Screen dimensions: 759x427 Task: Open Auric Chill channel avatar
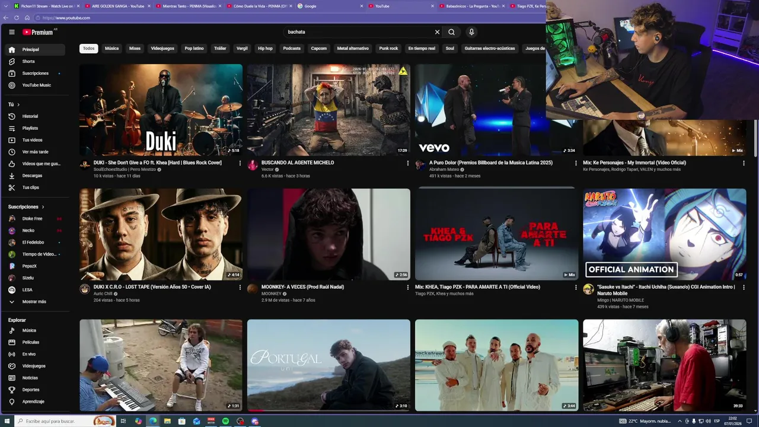85,289
